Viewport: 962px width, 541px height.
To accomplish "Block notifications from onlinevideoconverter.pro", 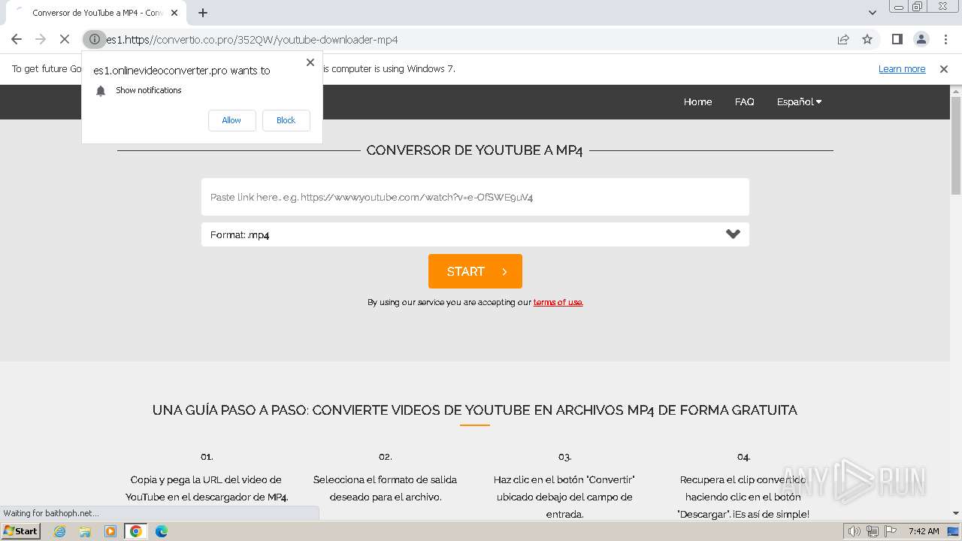I will tap(286, 120).
